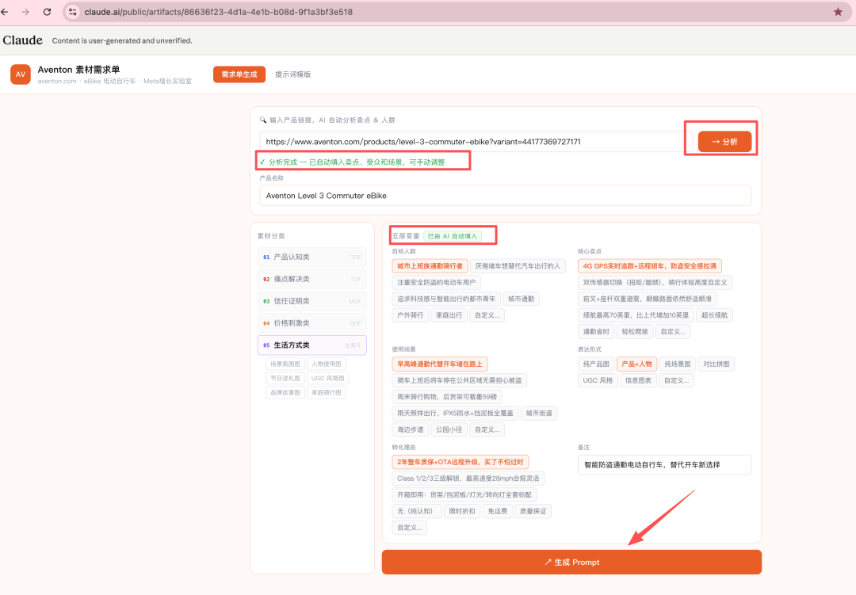856x595 pixels.
Task: Toggle scene 雨天照样出行，IPX5防水
Action: coord(455,414)
